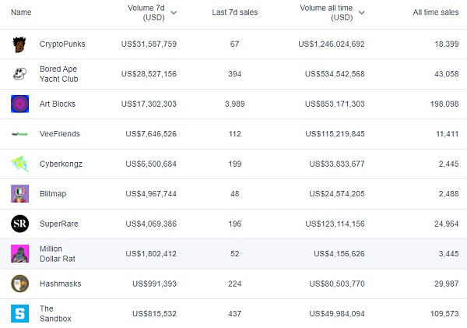Click the Hashmasks collection icon
This screenshot has width=467, height=328.
click(19, 284)
